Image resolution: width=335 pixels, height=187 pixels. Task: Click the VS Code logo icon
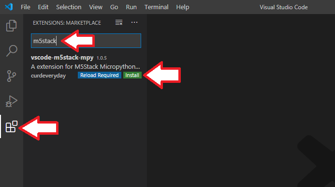9,7
